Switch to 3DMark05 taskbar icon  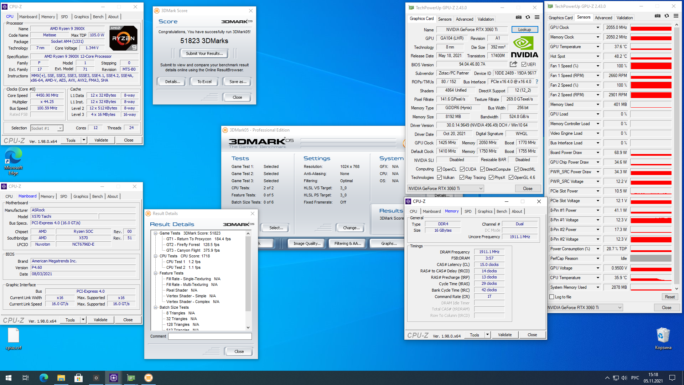click(149, 378)
